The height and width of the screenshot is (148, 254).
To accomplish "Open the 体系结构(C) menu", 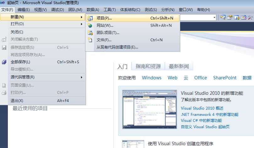I will (x=130, y=10).
